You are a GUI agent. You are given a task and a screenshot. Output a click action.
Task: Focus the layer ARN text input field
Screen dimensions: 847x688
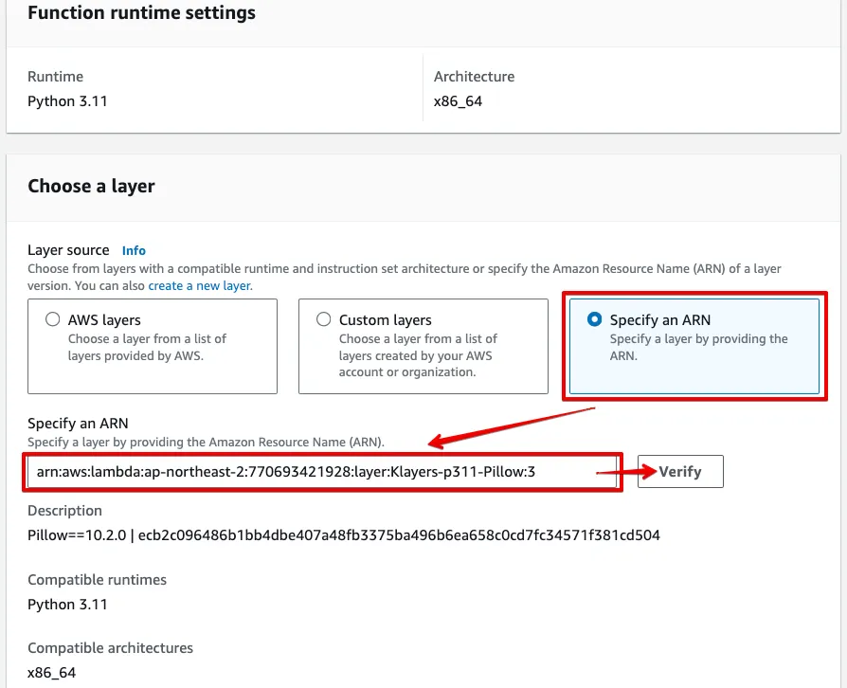coord(322,471)
